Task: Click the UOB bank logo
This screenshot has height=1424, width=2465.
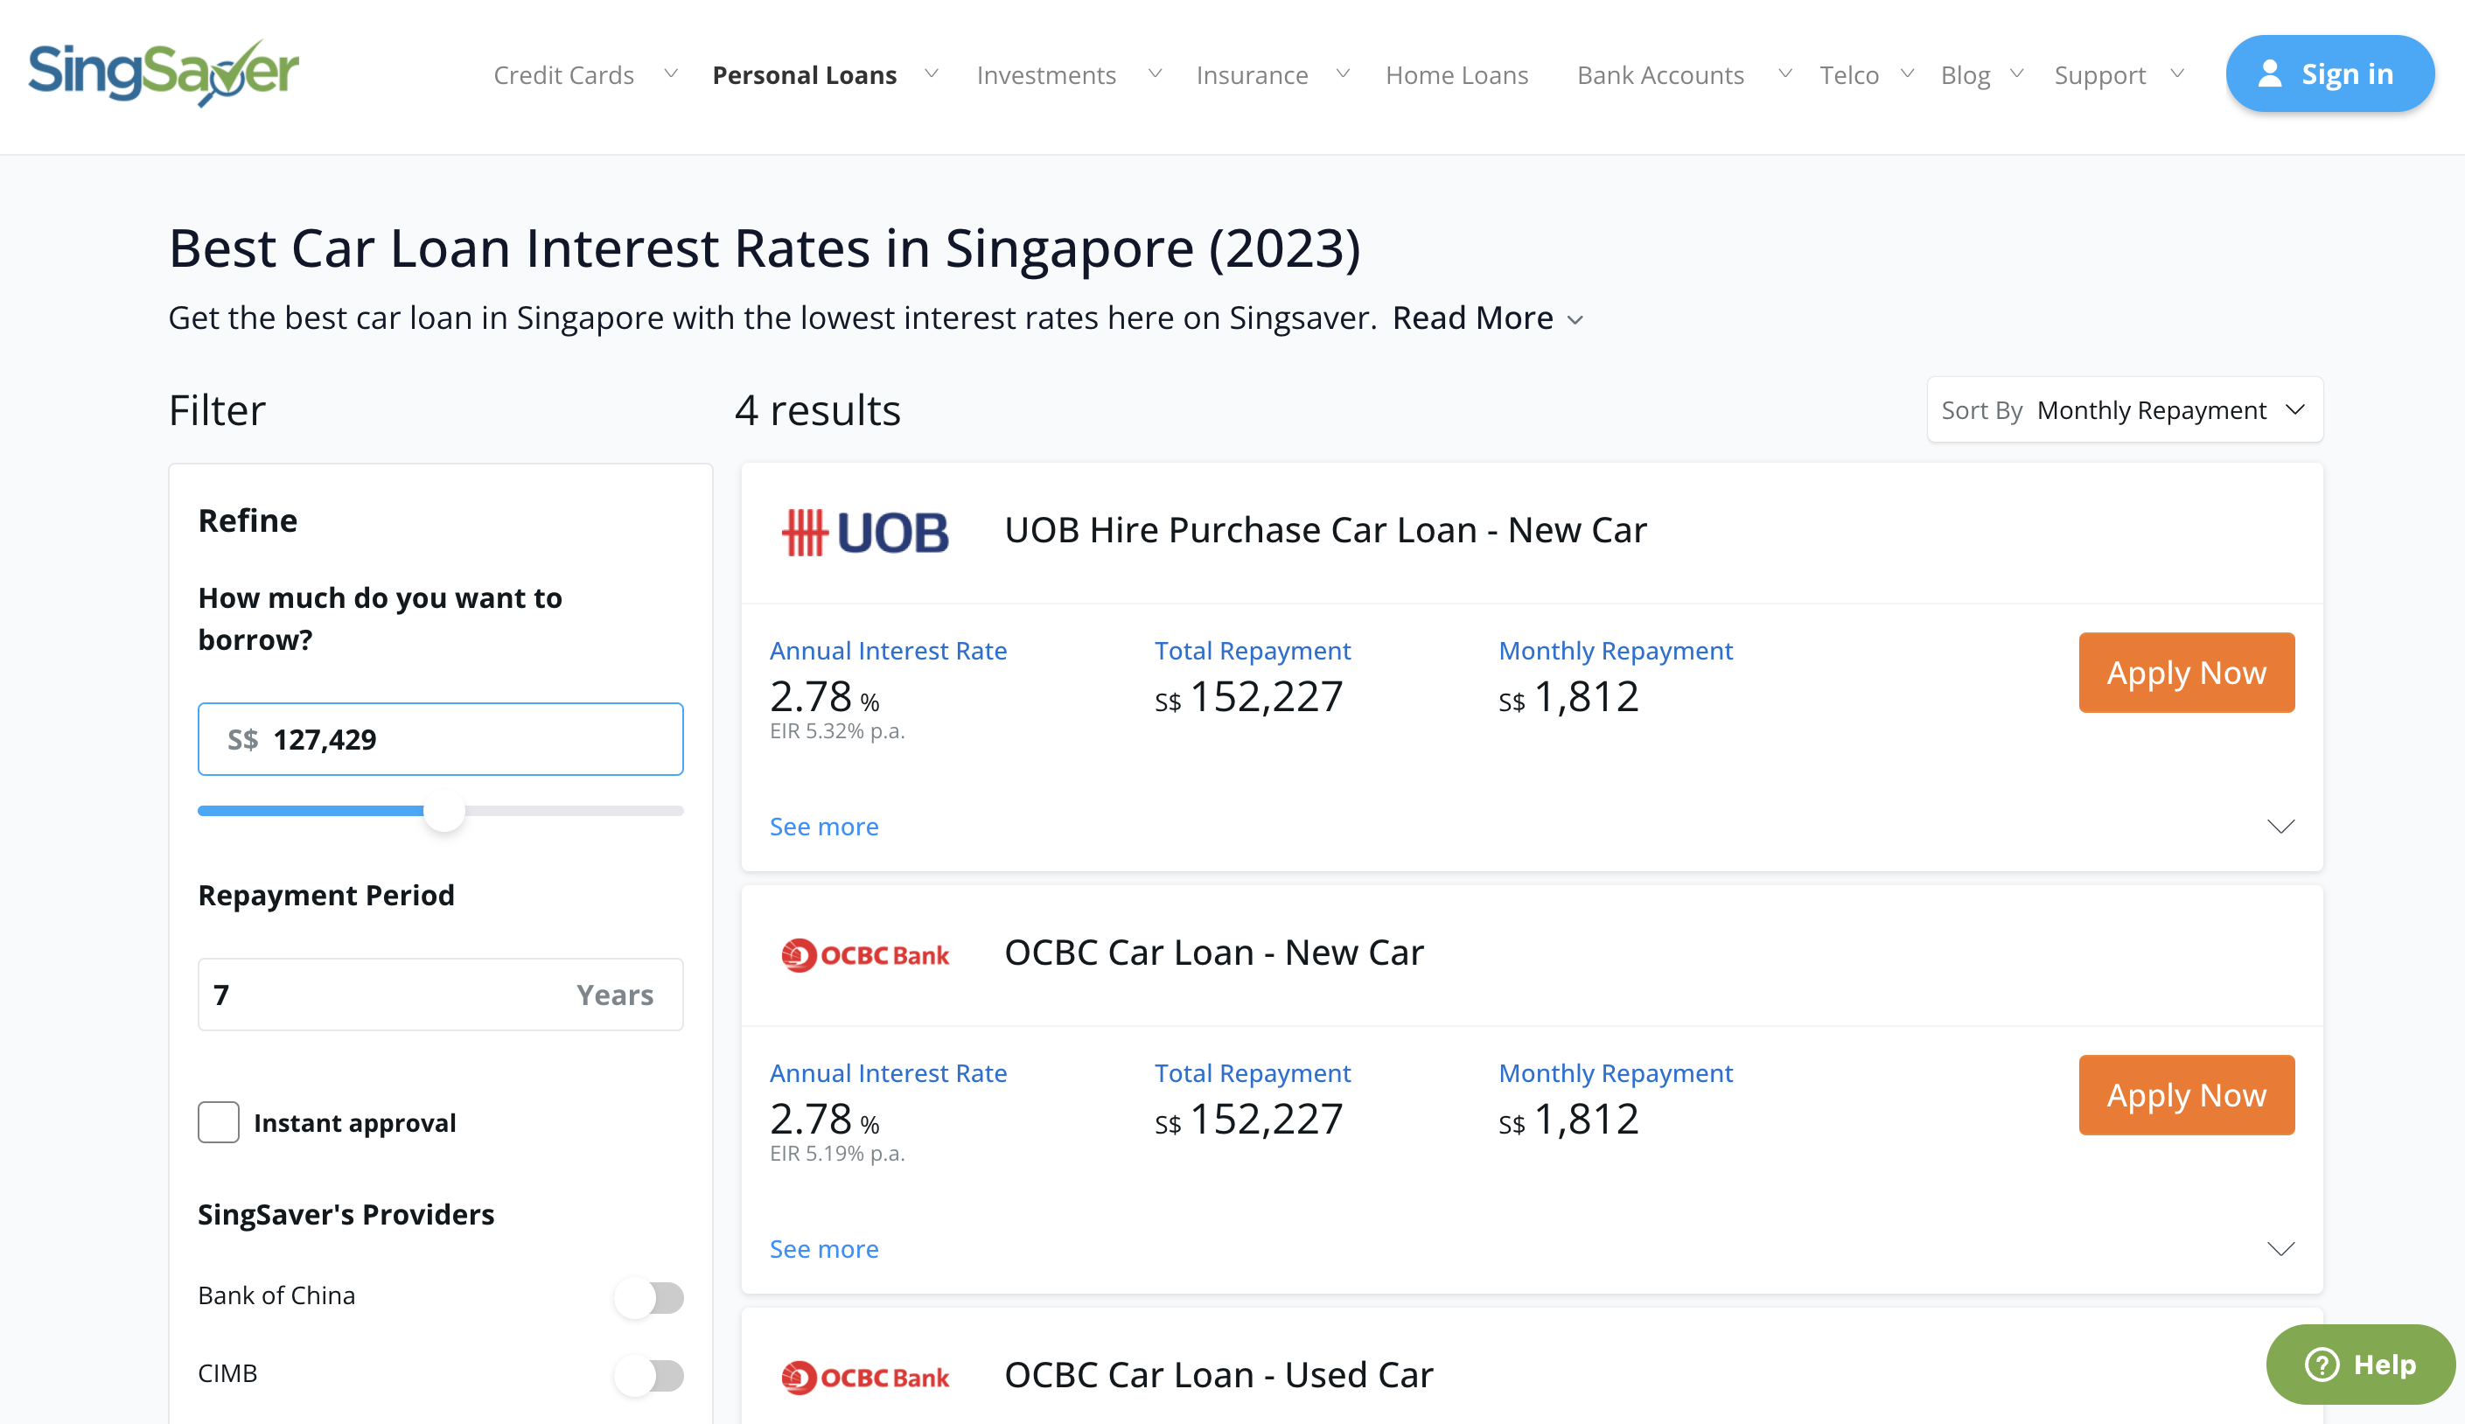Action: coord(865,532)
